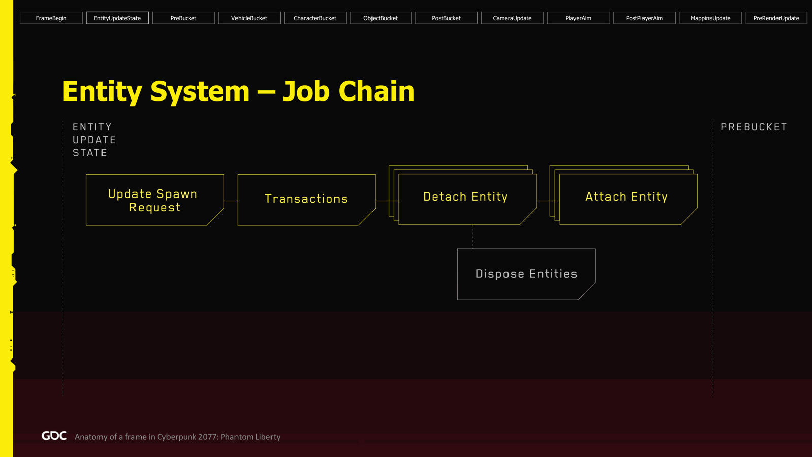812x457 pixels.
Task: Click the Detach Entity job box
Action: (467, 199)
